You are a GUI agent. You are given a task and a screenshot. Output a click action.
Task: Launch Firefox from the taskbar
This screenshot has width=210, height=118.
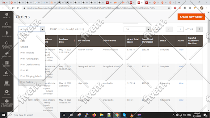[94, 115]
